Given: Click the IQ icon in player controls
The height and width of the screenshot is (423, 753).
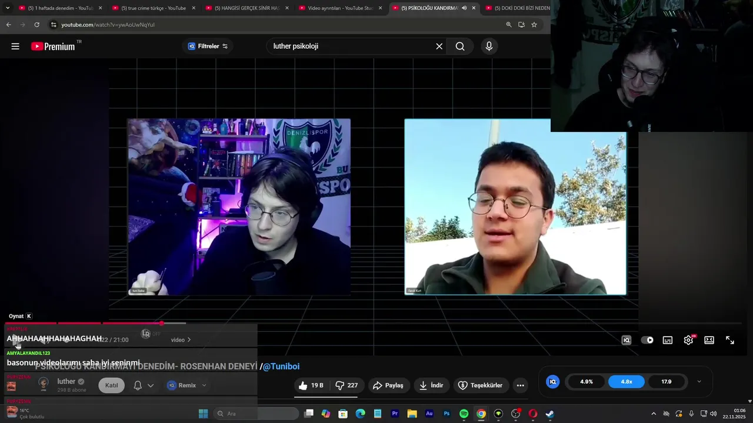Looking at the screenshot, I should pos(627,340).
